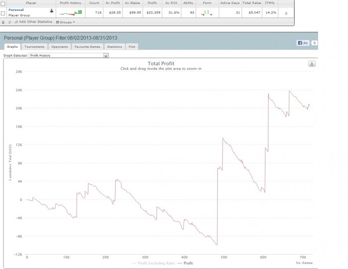Toggle Profit Excluding Rake legend series
Image resolution: width=348 pixels, height=269 pixels.
pyautogui.click(x=153, y=263)
